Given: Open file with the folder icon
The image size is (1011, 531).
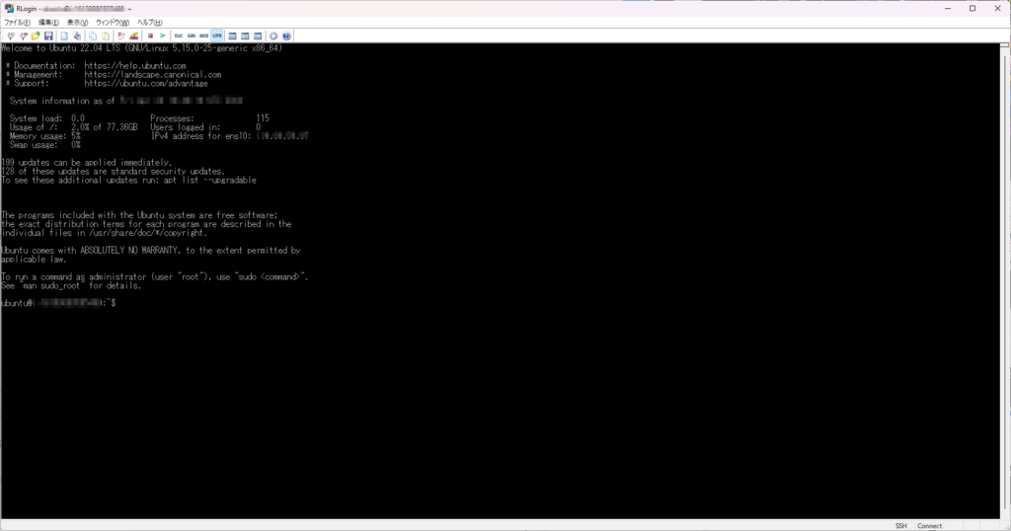Looking at the screenshot, I should pos(36,37).
